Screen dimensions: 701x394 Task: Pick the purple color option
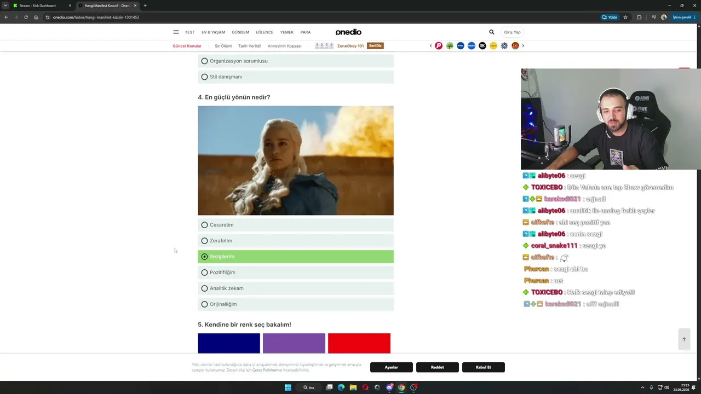pyautogui.click(x=294, y=343)
